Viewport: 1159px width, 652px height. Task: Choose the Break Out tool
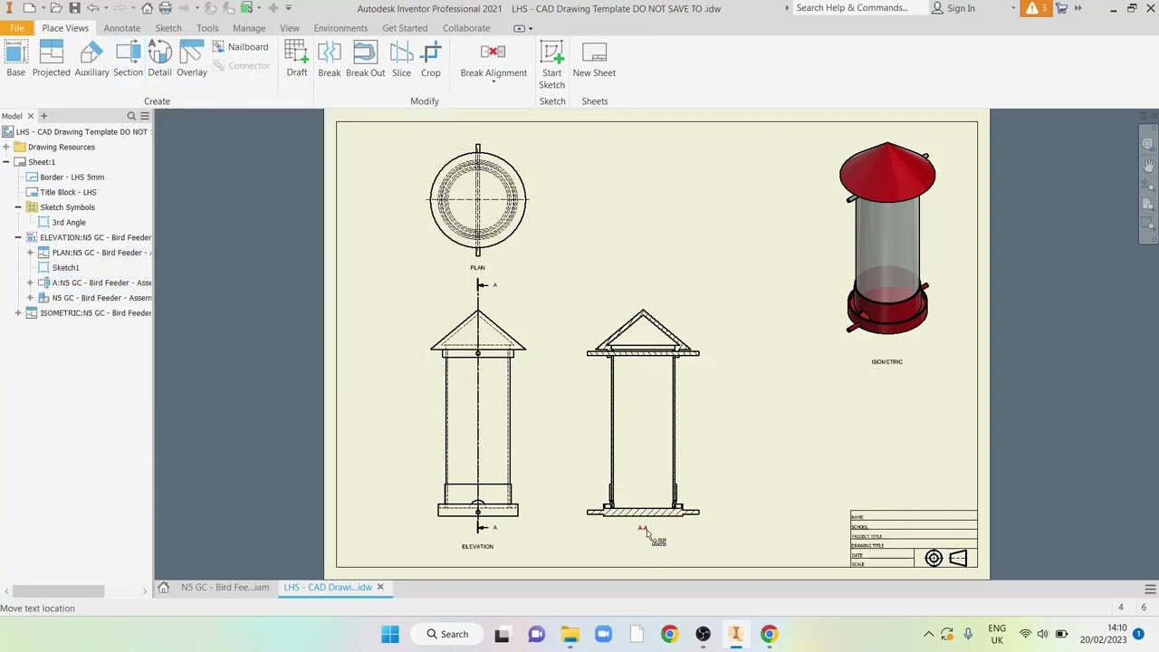tap(365, 60)
